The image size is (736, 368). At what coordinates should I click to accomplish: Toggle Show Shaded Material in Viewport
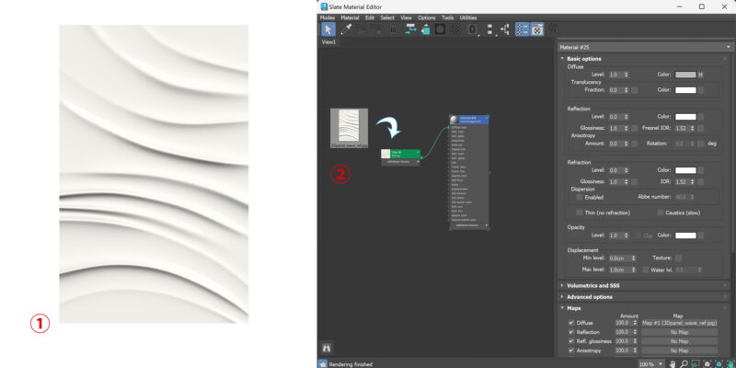pos(440,29)
